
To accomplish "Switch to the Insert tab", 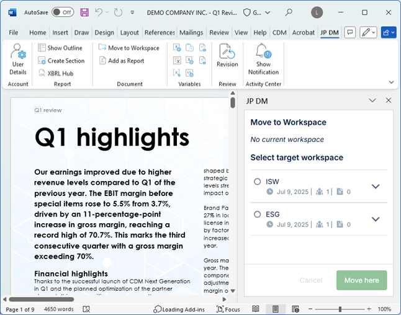I will (60, 32).
